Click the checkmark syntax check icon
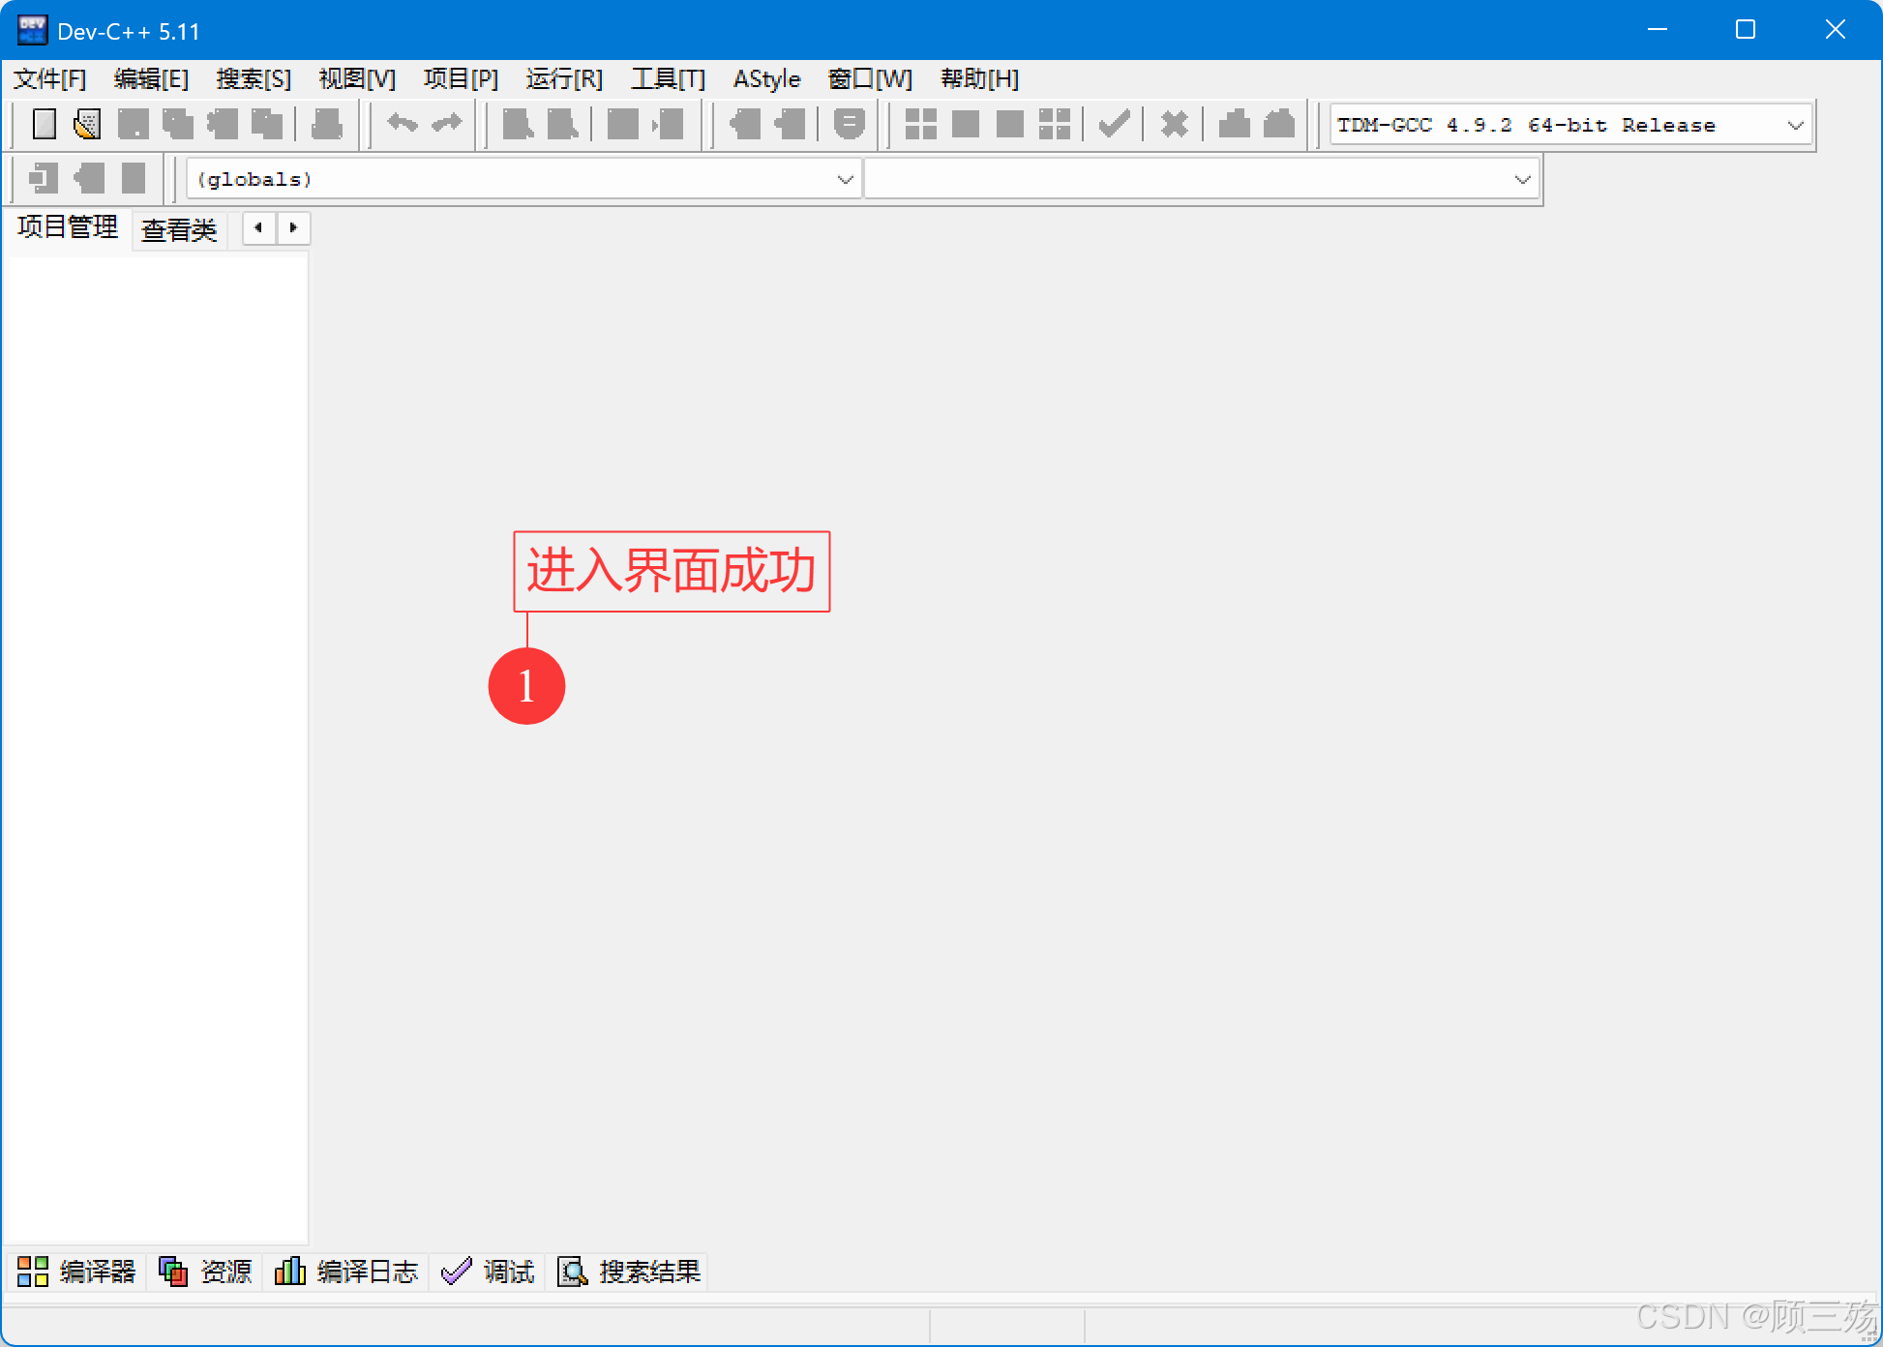Screen dimensions: 1883x1347 (1115, 124)
